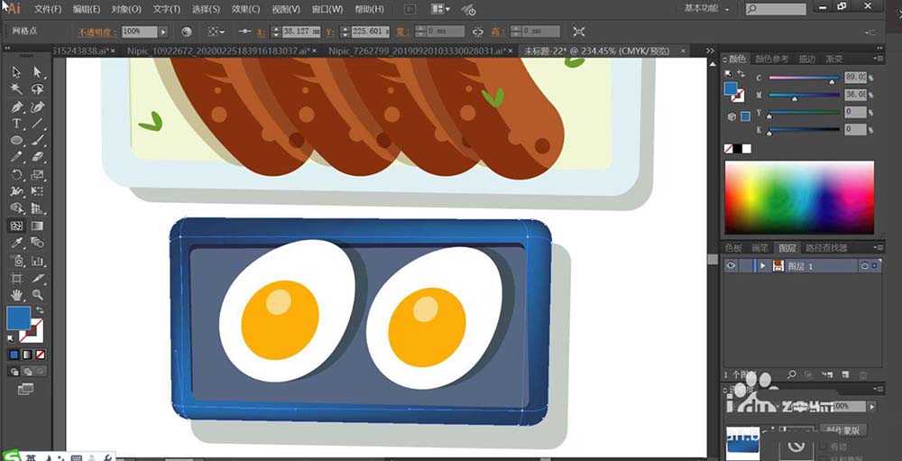Open the document tabs overflow arrows
This screenshot has width=902, height=461.
tap(710, 51)
